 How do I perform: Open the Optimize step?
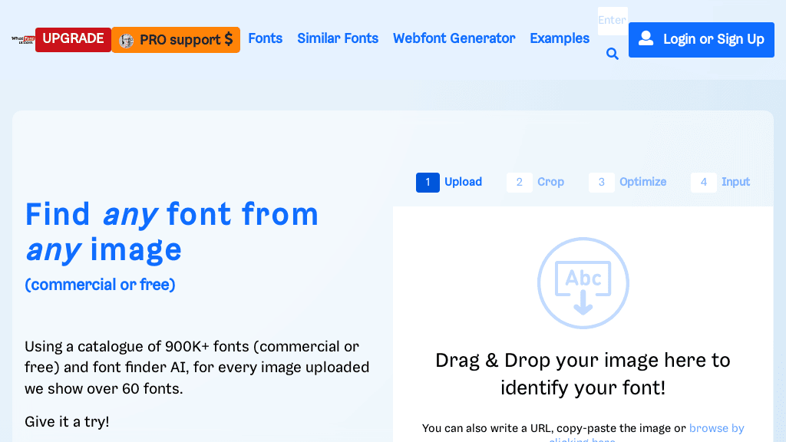[x=642, y=182]
